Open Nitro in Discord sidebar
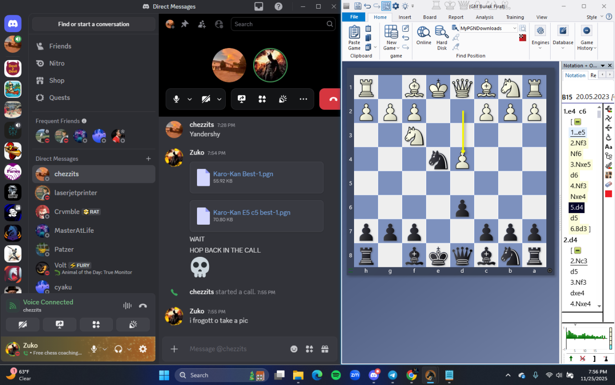The height and width of the screenshot is (385, 615). click(94, 63)
